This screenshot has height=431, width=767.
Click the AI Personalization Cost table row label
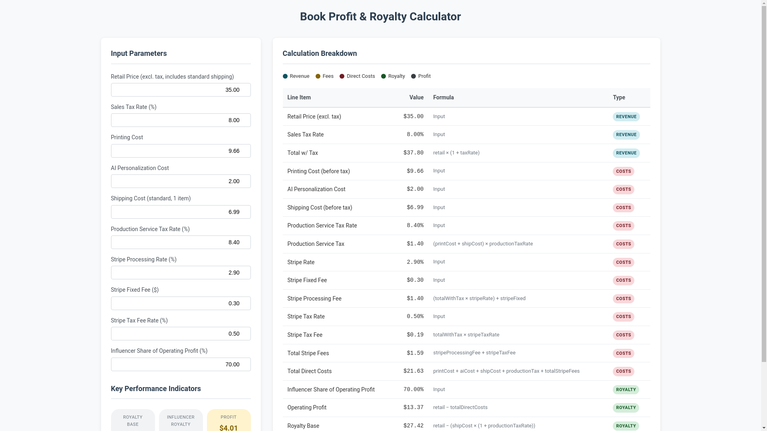point(316,189)
